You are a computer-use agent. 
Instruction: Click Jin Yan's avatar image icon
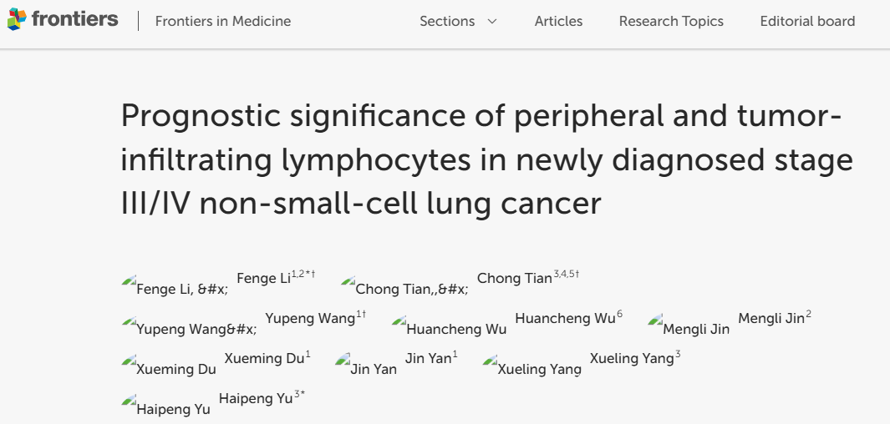click(x=343, y=360)
